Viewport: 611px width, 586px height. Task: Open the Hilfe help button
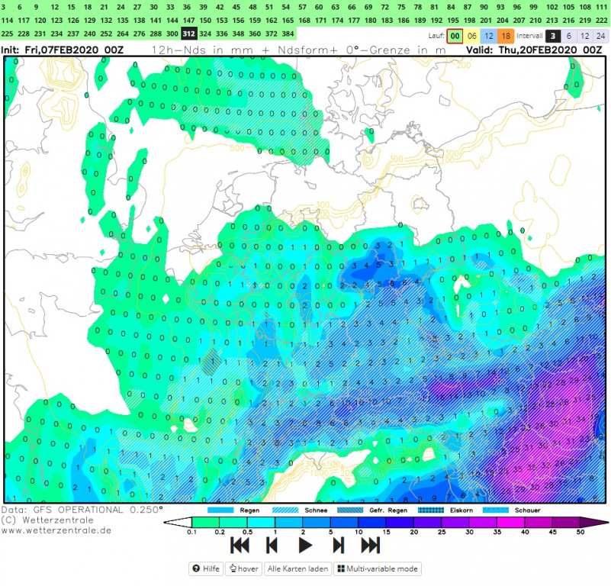click(x=207, y=568)
